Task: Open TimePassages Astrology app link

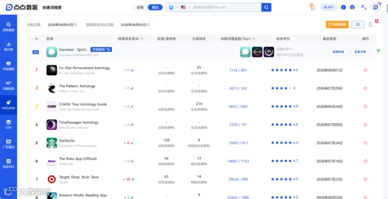Action: pyautogui.click(x=78, y=122)
